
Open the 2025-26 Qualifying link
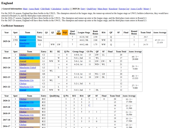pos(92,9)
